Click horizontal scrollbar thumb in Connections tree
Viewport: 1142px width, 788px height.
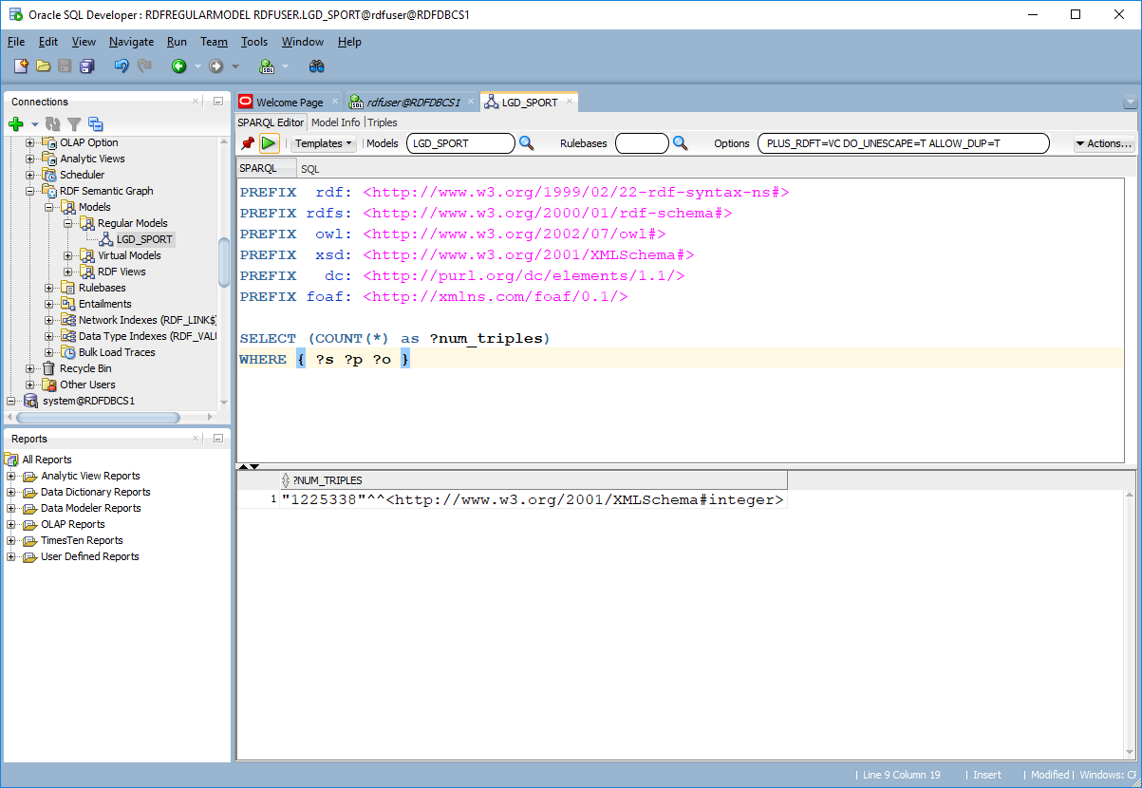(x=98, y=418)
